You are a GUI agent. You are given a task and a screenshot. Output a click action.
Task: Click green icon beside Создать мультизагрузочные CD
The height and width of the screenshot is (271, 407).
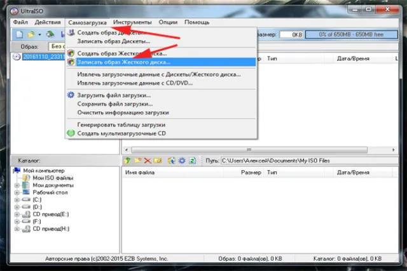click(x=71, y=133)
